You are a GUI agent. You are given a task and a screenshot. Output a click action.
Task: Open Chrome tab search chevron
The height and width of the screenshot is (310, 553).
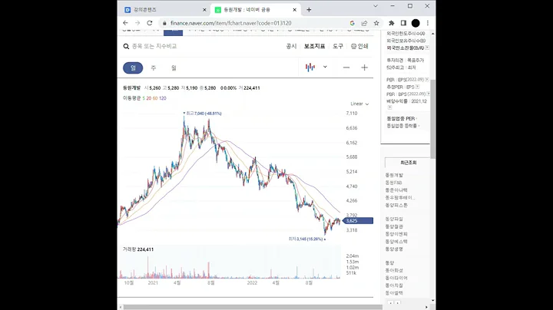click(x=376, y=6)
